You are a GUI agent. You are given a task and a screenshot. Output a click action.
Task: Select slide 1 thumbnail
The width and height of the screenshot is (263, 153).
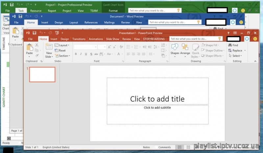click(42, 74)
